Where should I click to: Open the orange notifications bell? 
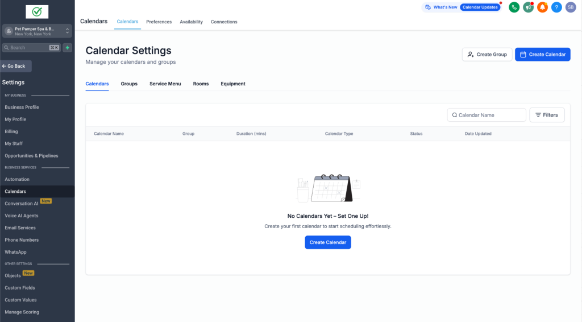542,7
